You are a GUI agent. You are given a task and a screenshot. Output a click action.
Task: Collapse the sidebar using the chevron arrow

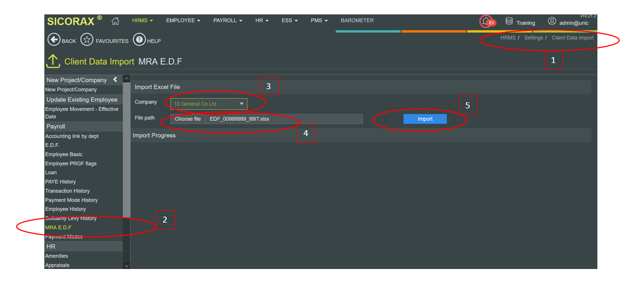[115, 80]
